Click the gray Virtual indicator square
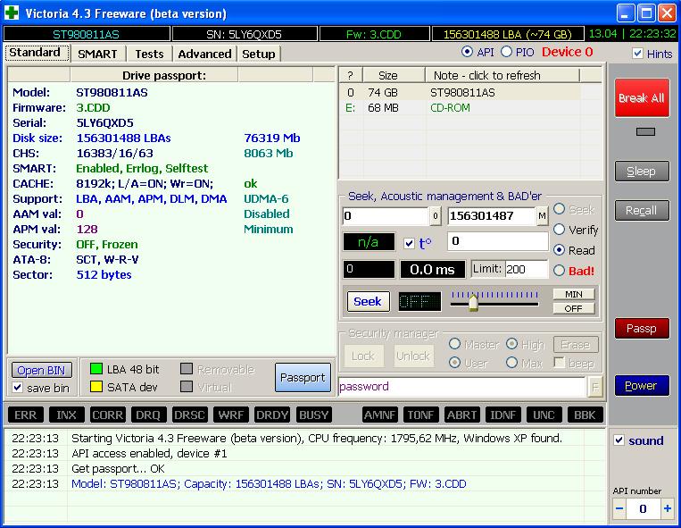This screenshot has width=681, height=528. (187, 387)
